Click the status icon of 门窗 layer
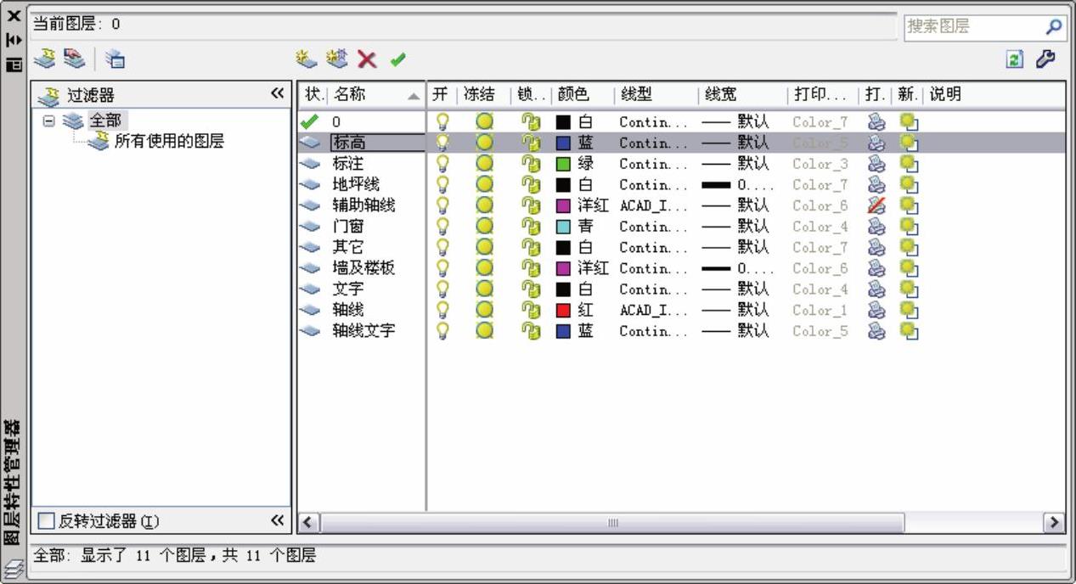The width and height of the screenshot is (1076, 584). pos(310,226)
